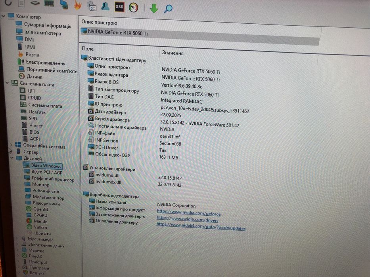Image resolution: width=370 pixels, height=277 pixels.
Task: Collapse the Системна плата parent node
Action: [x=7, y=83]
